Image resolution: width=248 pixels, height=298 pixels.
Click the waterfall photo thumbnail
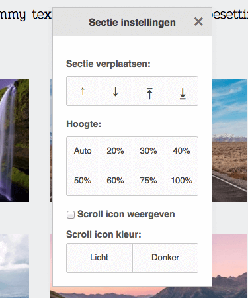[15, 140]
